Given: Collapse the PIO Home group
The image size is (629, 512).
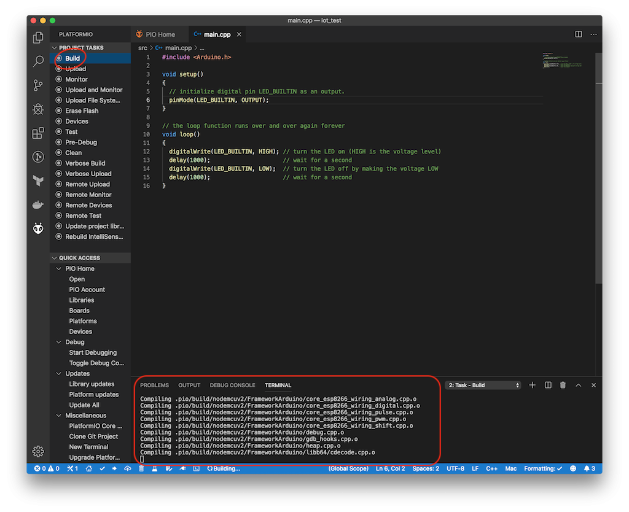Looking at the screenshot, I should point(59,269).
